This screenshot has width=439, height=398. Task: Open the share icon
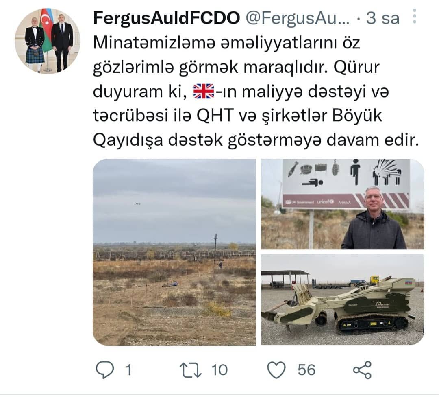coord(362,370)
